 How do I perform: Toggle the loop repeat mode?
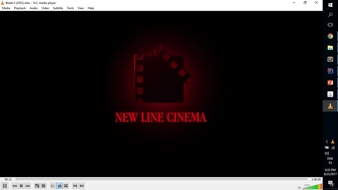pos(59,186)
